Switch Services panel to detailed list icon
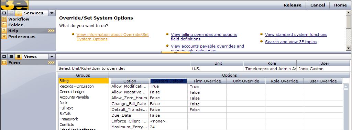 coord(19,13)
